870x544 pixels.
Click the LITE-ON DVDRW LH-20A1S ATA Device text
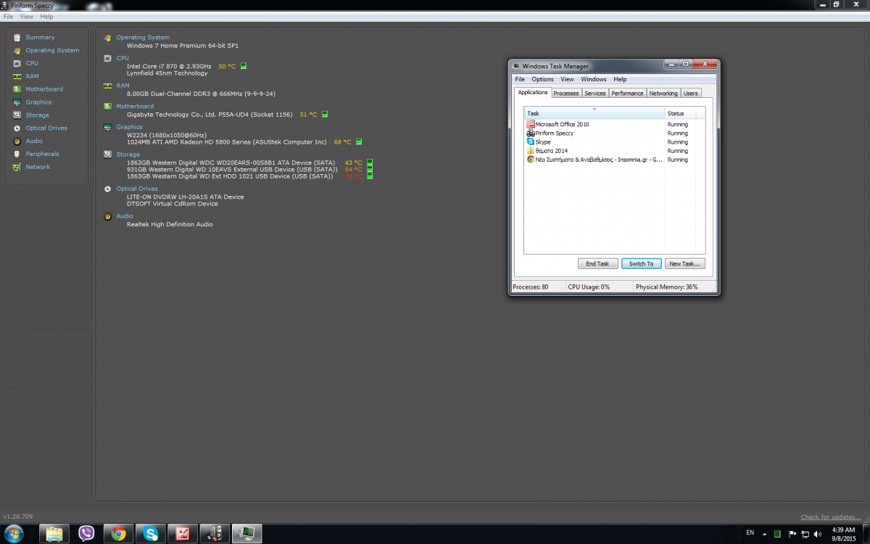coord(185,197)
